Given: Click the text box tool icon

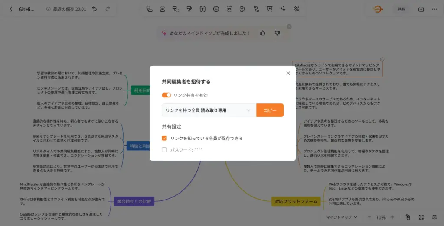Looking at the screenshot, I should pyautogui.click(x=202, y=9).
